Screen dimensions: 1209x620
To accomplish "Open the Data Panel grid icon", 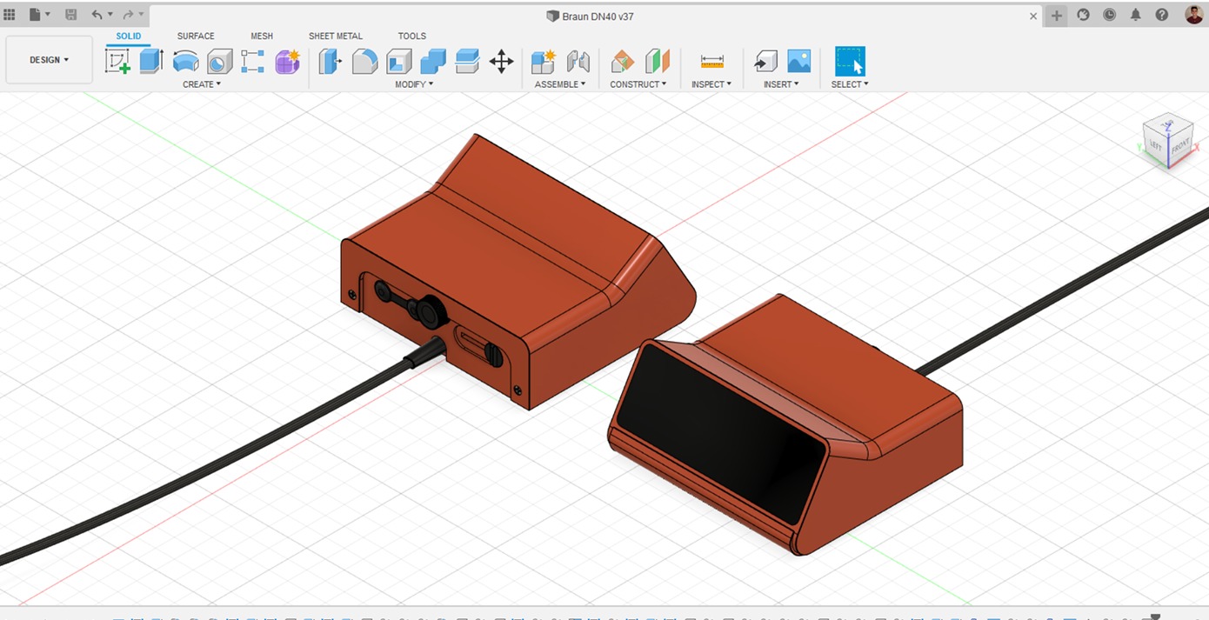I will tap(10, 15).
